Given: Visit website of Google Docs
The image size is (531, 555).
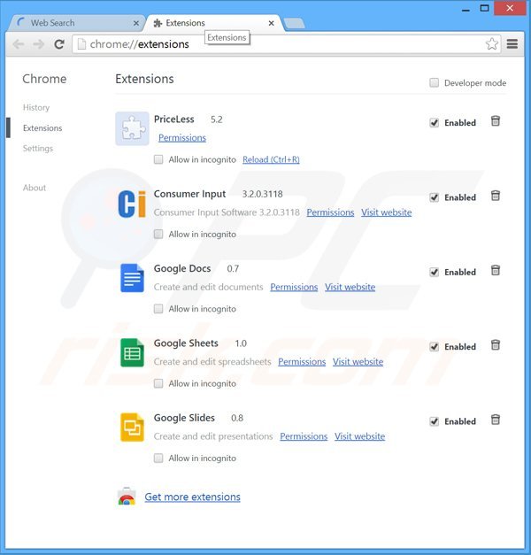Looking at the screenshot, I should 350,287.
